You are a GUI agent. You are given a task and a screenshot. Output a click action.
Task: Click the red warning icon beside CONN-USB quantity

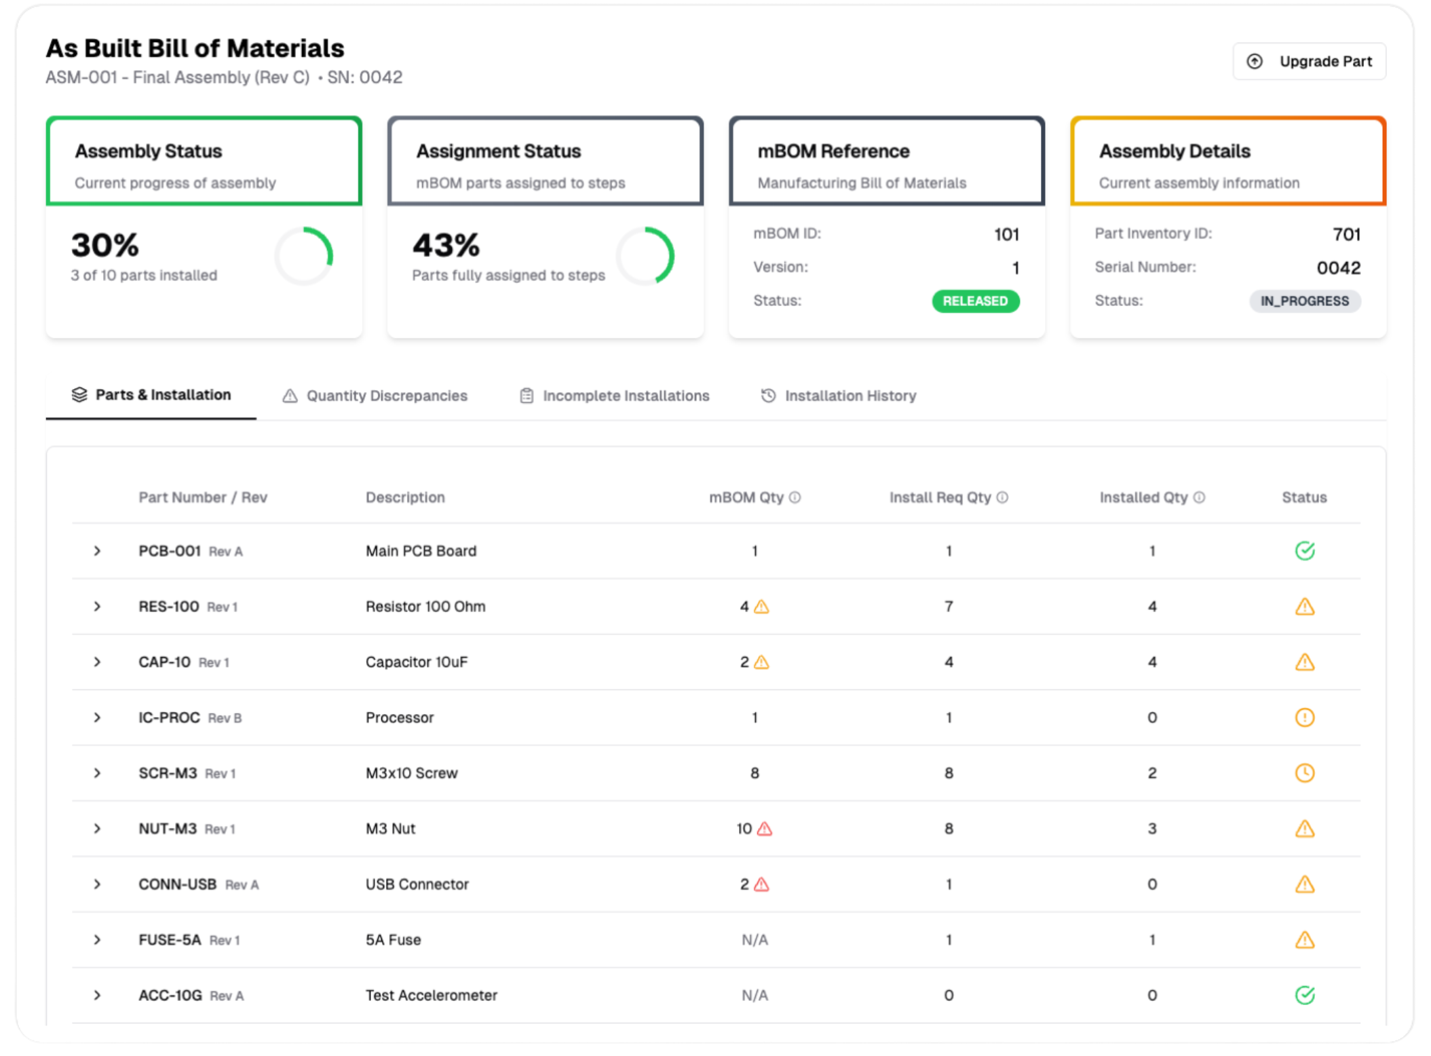(x=761, y=884)
